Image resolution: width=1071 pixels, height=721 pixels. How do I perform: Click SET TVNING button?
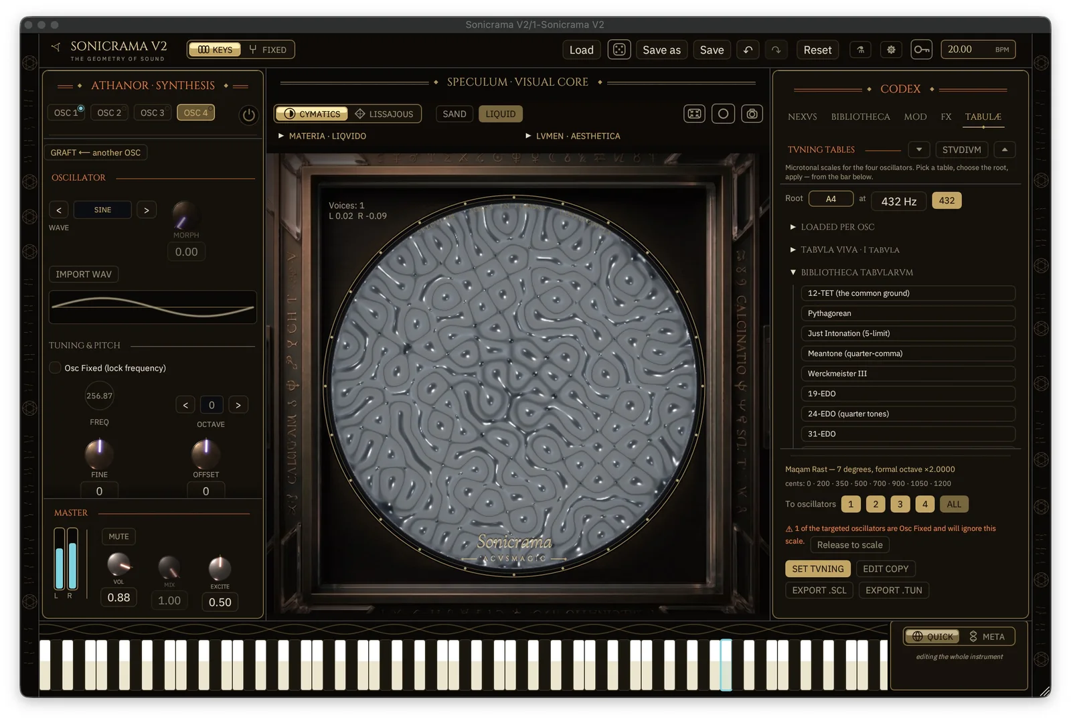pyautogui.click(x=817, y=569)
